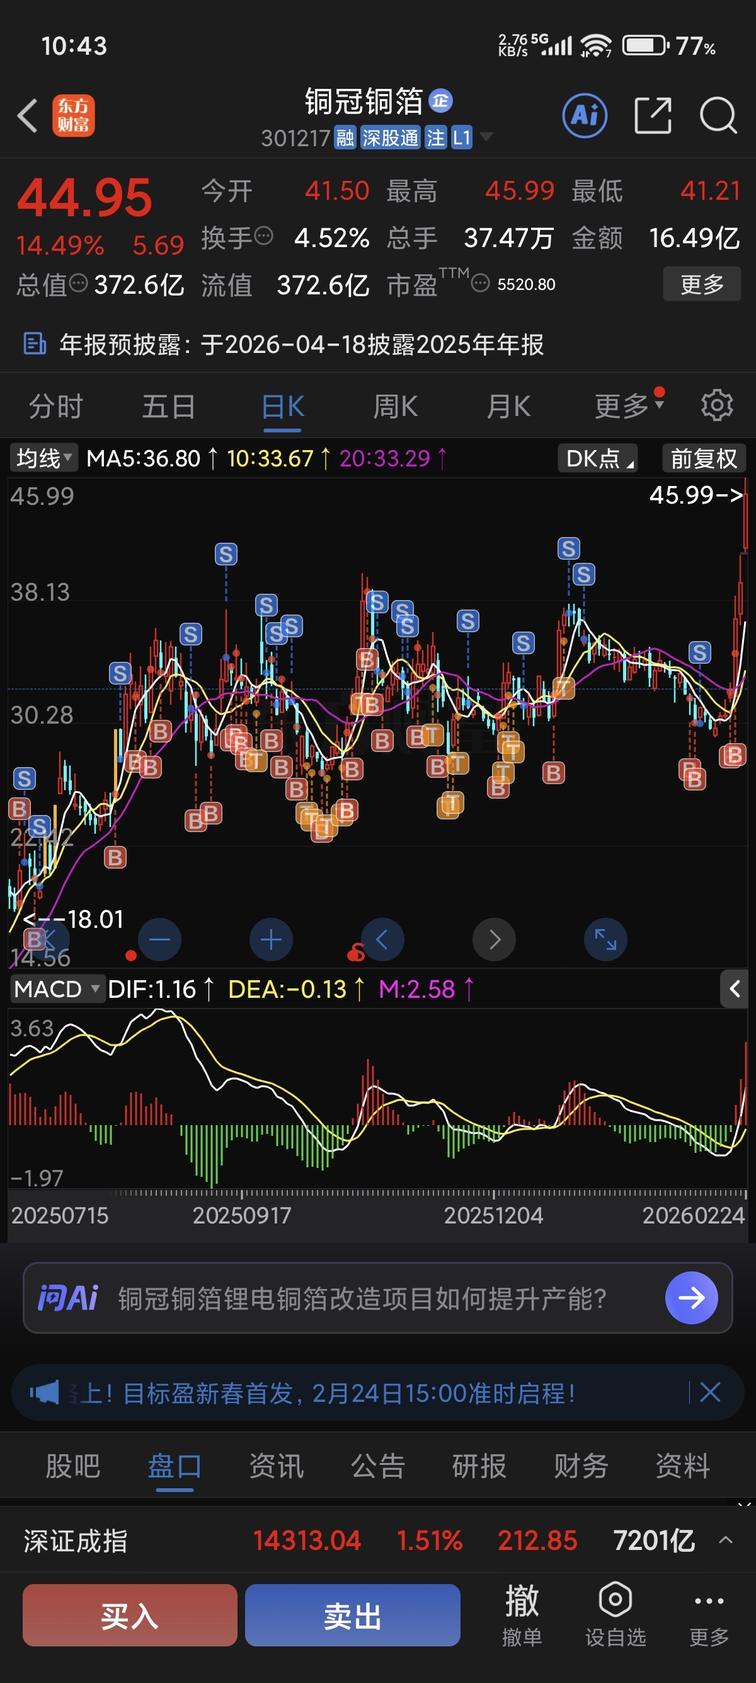Send the 问Ai question arrow button

[691, 1297]
